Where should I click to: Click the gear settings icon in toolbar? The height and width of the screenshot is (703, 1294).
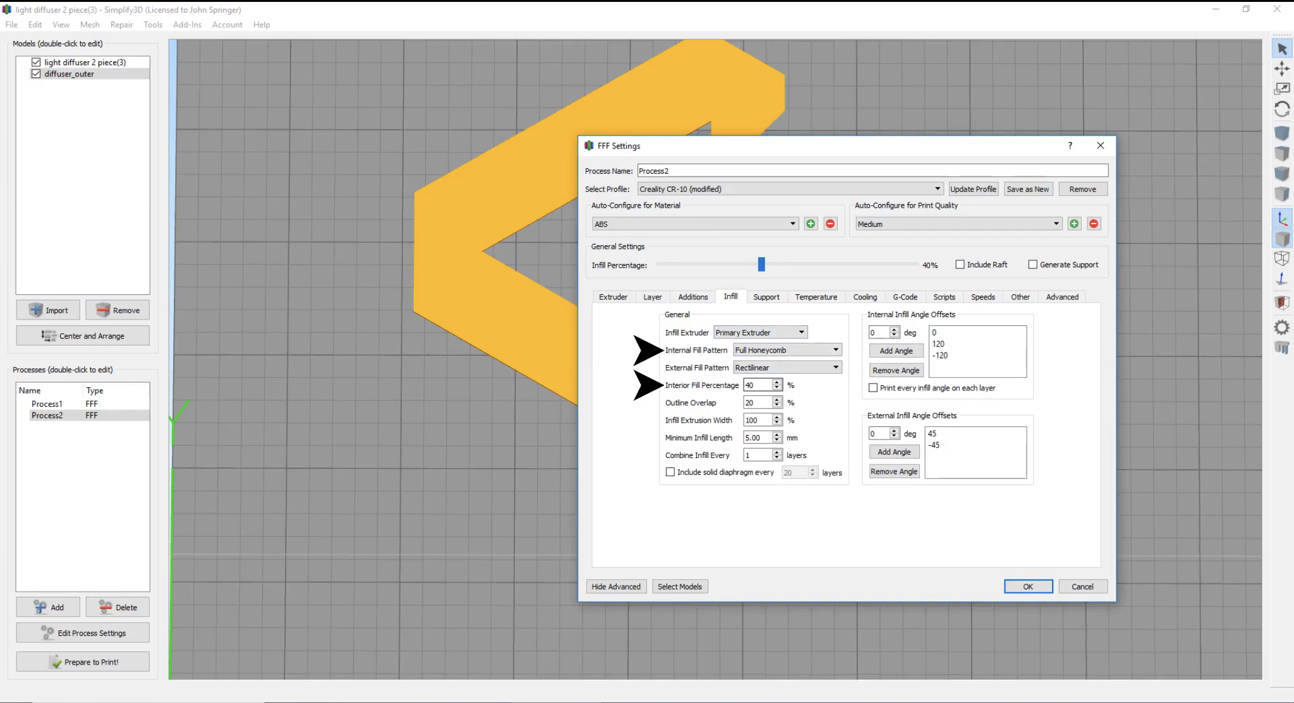(1281, 327)
